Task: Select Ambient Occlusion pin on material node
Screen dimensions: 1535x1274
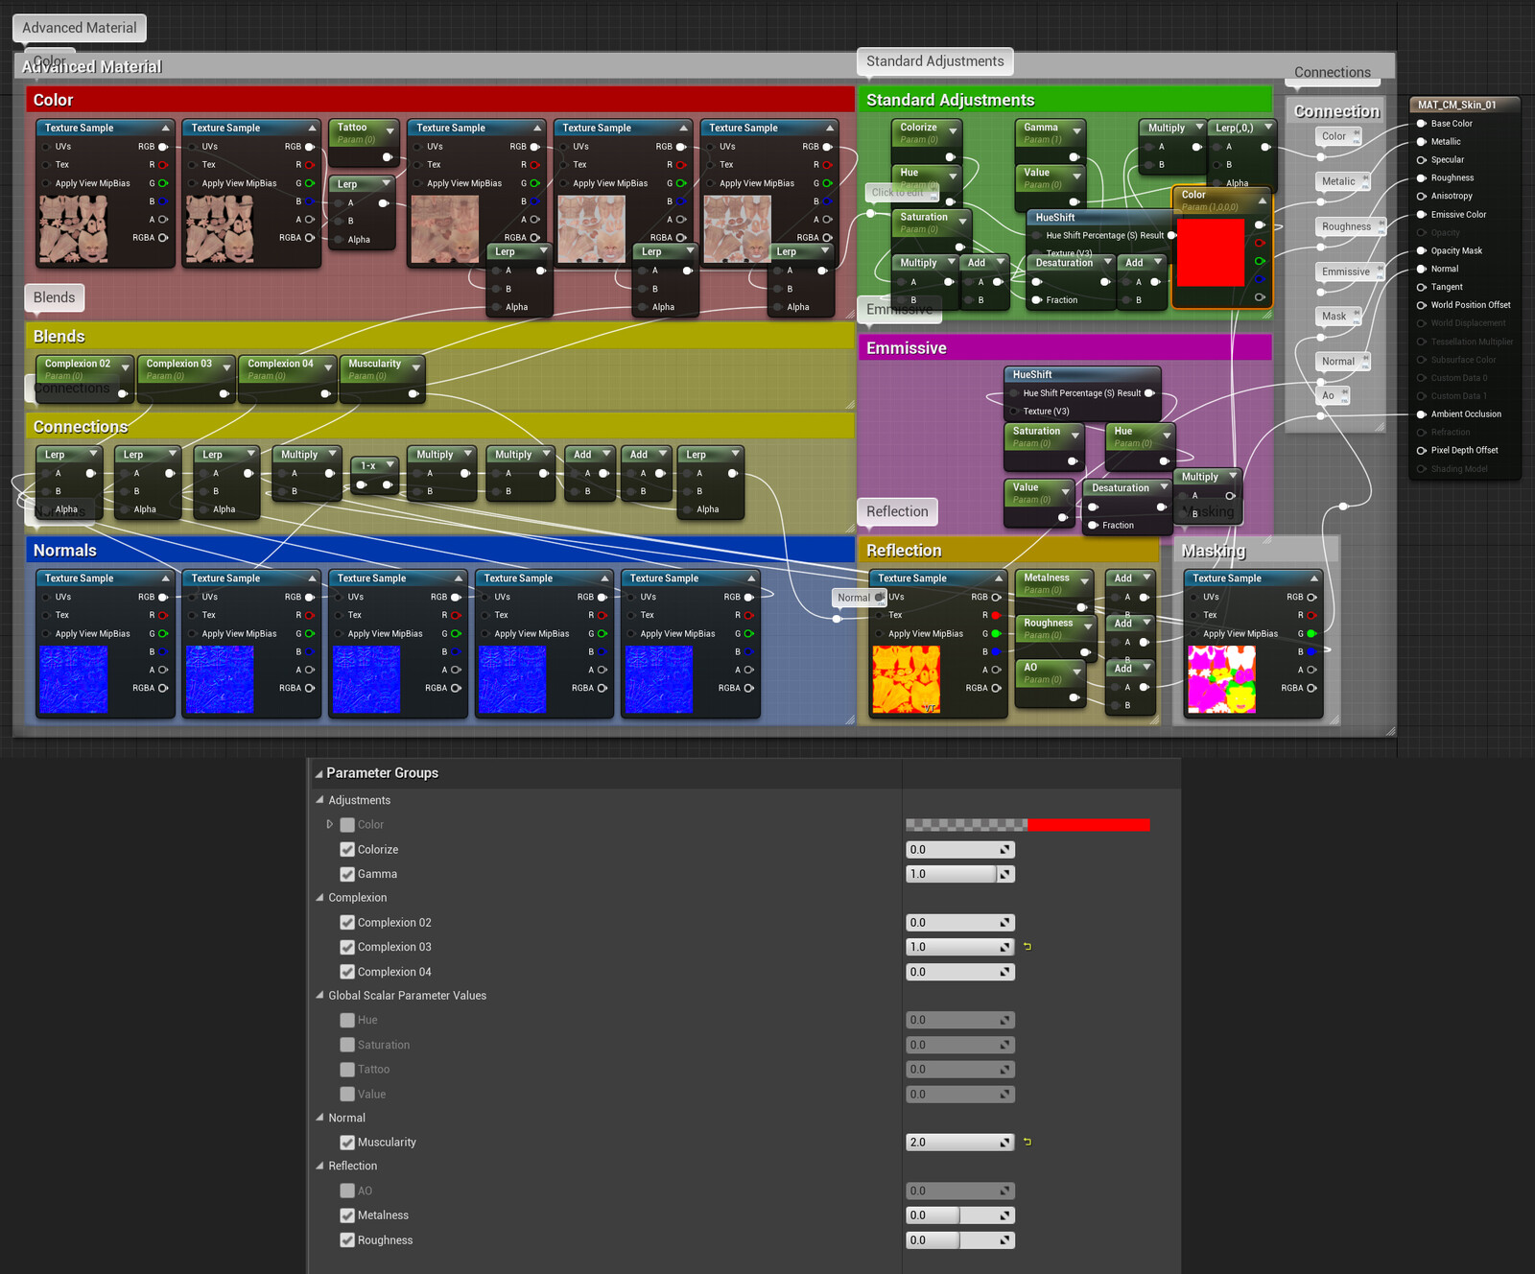Action: 1422,414
